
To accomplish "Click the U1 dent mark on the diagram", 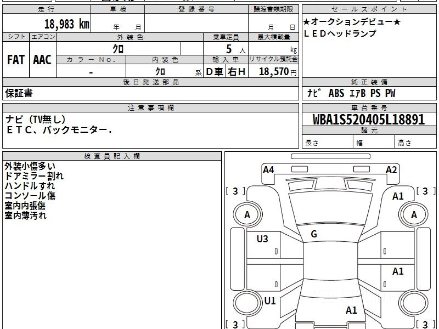I will tap(270, 301).
